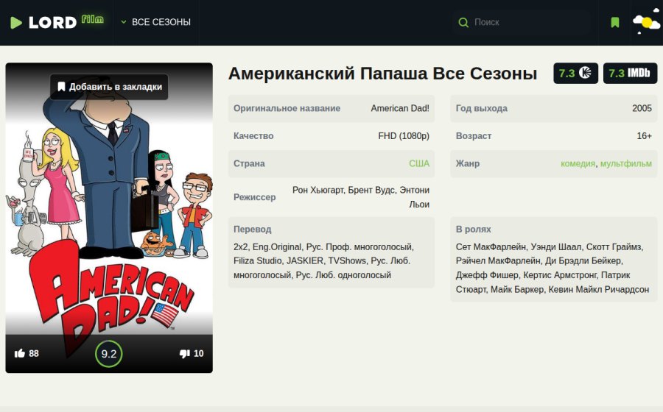Click the Год выхода label
This screenshot has height=412, width=663.
coord(481,108)
